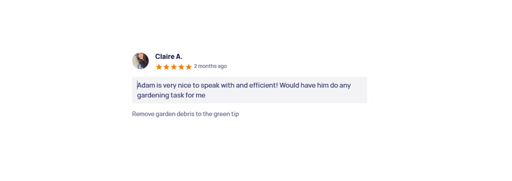Click the fifth orange rating star
Image resolution: width=512 pixels, height=181 pixels.
pos(189,67)
